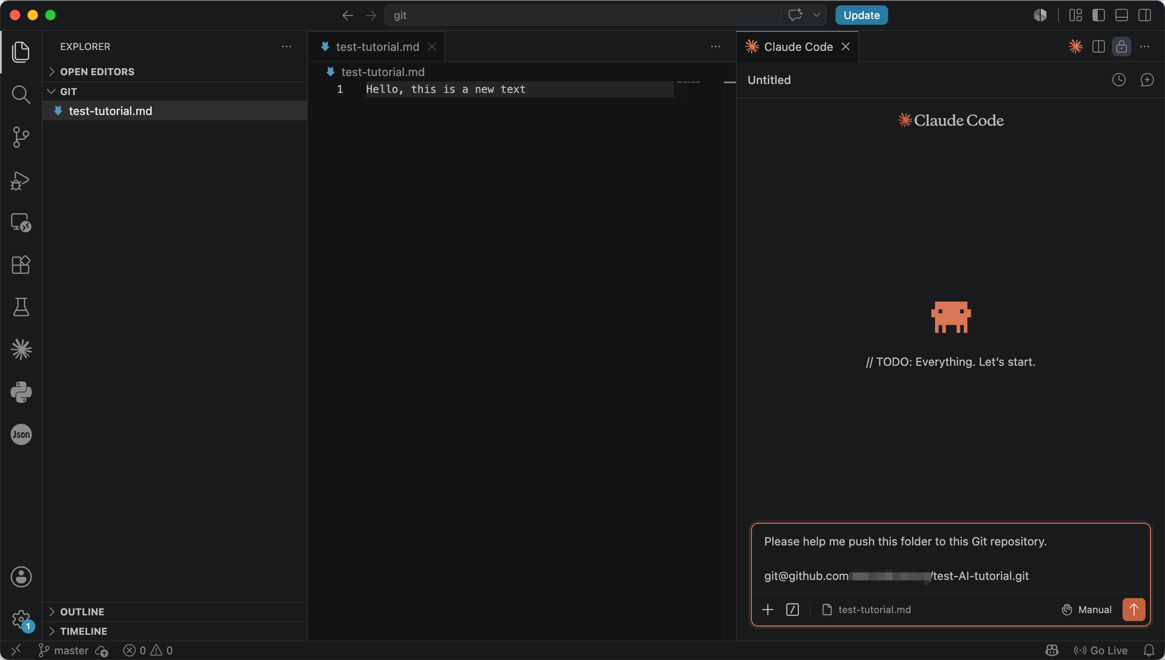Viewport: 1165px width, 660px height.
Task: Focus the Claude Code prompt input
Action: (950, 558)
